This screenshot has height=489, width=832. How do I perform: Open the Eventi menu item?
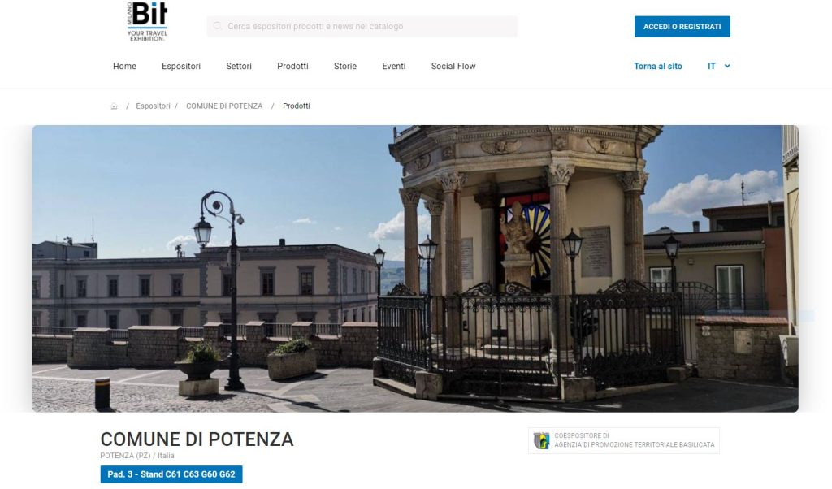coord(394,67)
